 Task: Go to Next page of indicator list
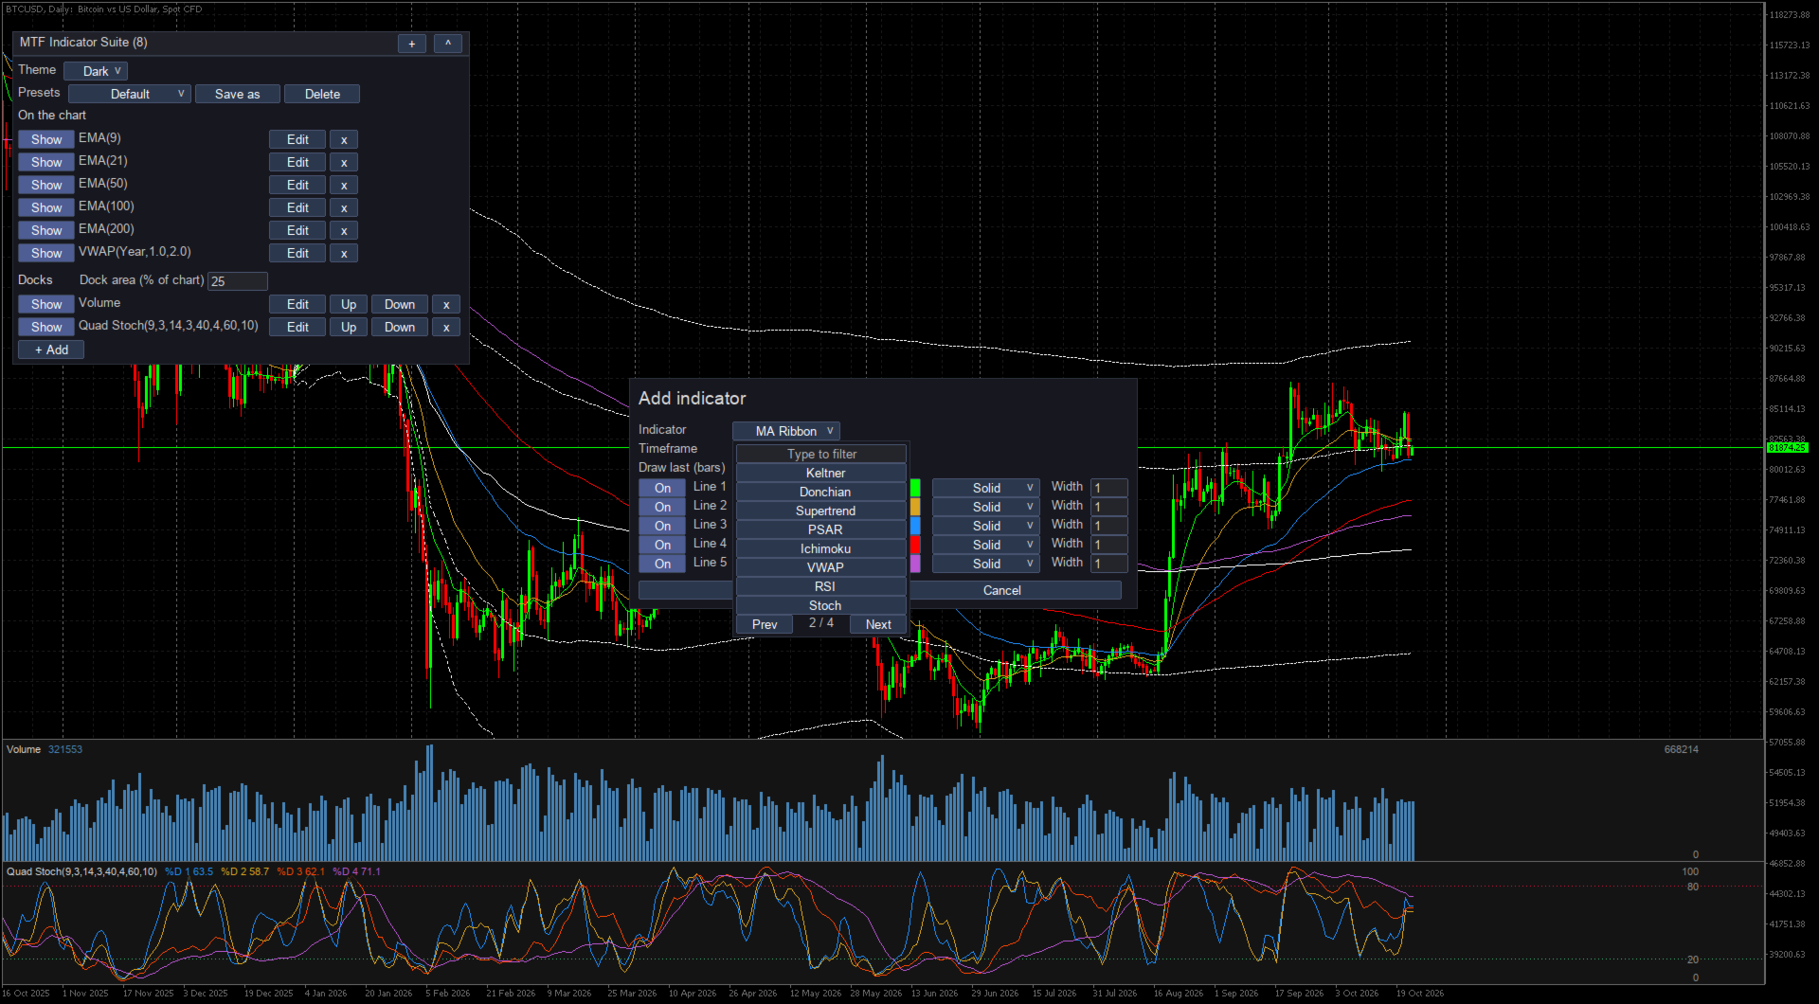tap(878, 625)
